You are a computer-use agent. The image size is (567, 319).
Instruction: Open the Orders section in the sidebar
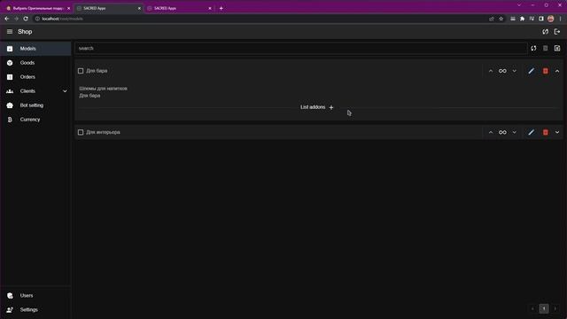(x=35, y=77)
